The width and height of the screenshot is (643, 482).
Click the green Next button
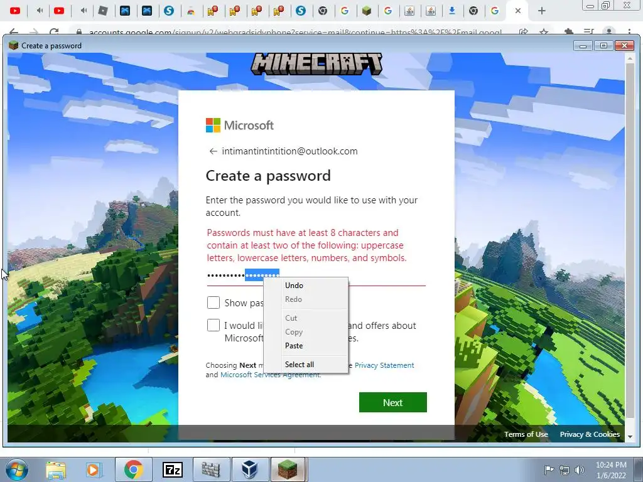[393, 402]
